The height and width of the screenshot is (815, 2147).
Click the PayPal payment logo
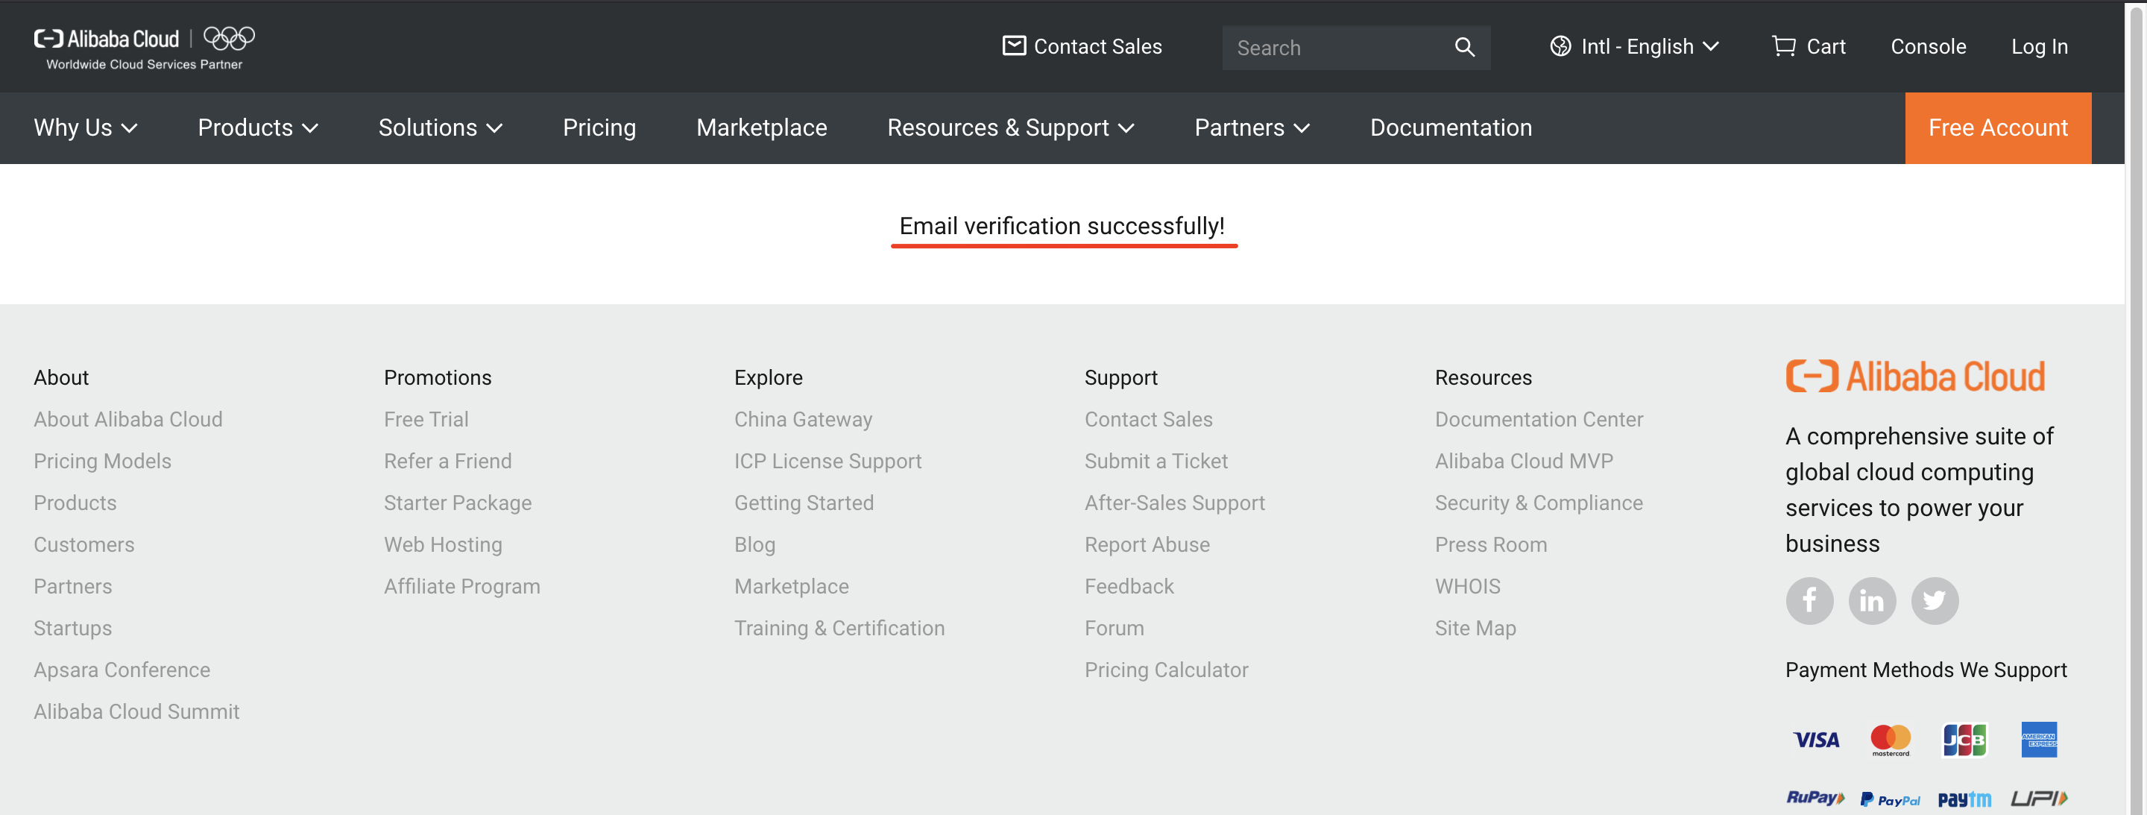point(1890,799)
